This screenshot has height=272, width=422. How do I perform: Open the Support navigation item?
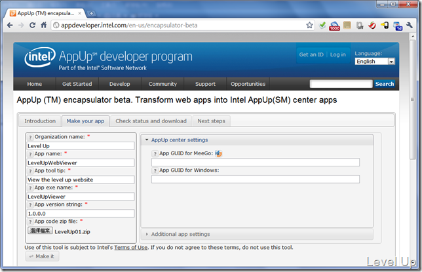pyautogui.click(x=205, y=84)
